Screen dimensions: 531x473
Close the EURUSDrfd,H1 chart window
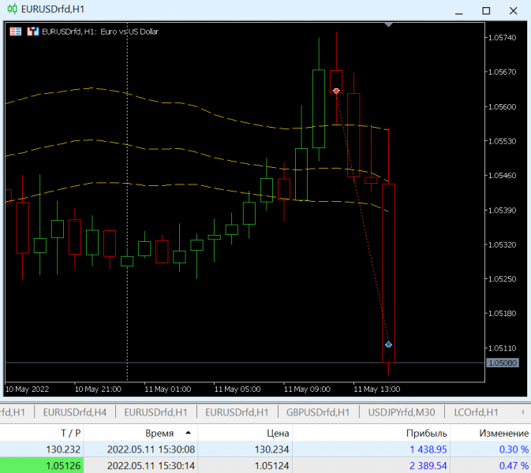pos(514,11)
